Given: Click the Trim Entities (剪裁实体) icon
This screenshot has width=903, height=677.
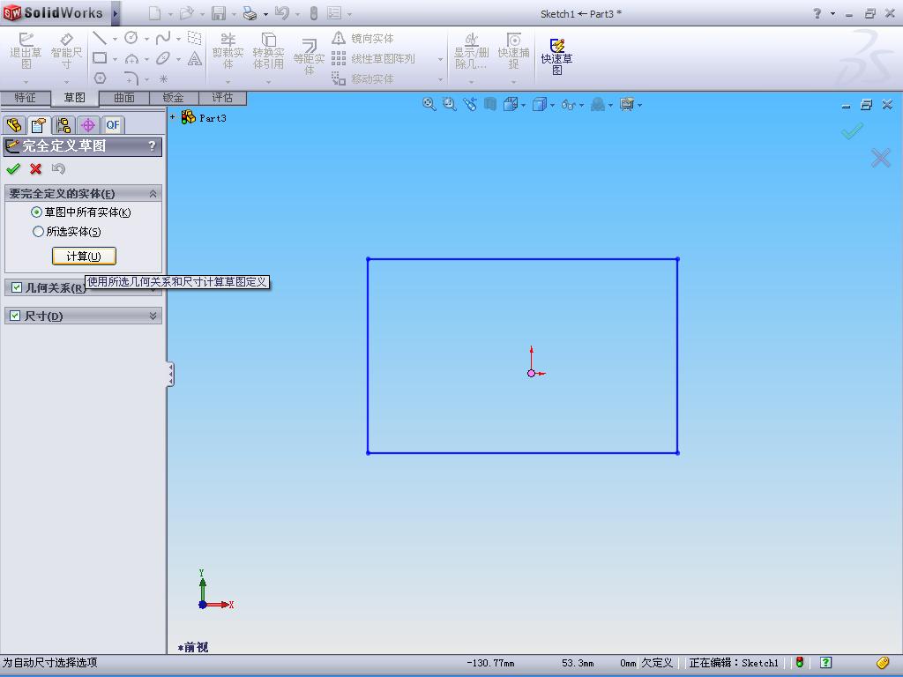Looking at the screenshot, I should (x=228, y=50).
